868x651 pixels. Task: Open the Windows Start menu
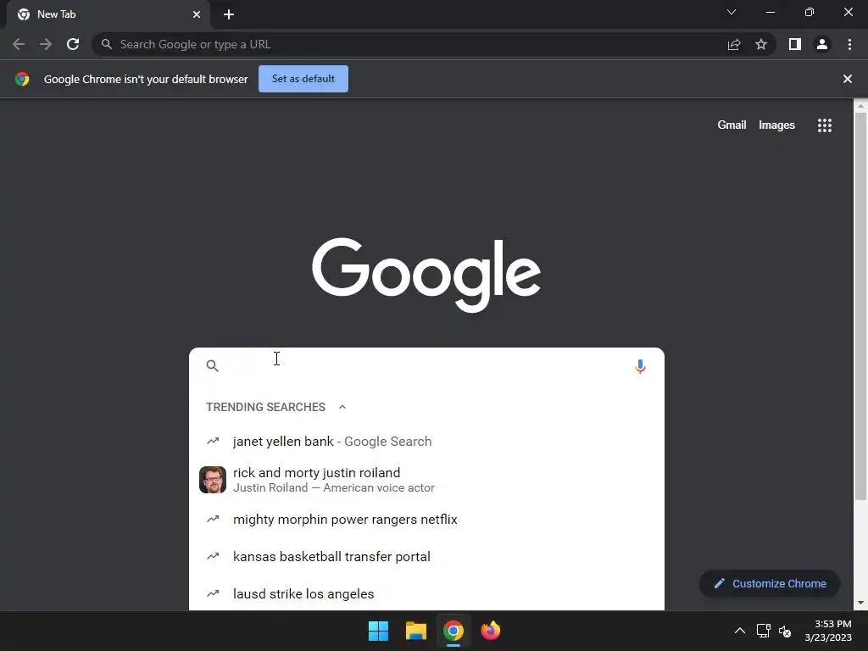[379, 631]
